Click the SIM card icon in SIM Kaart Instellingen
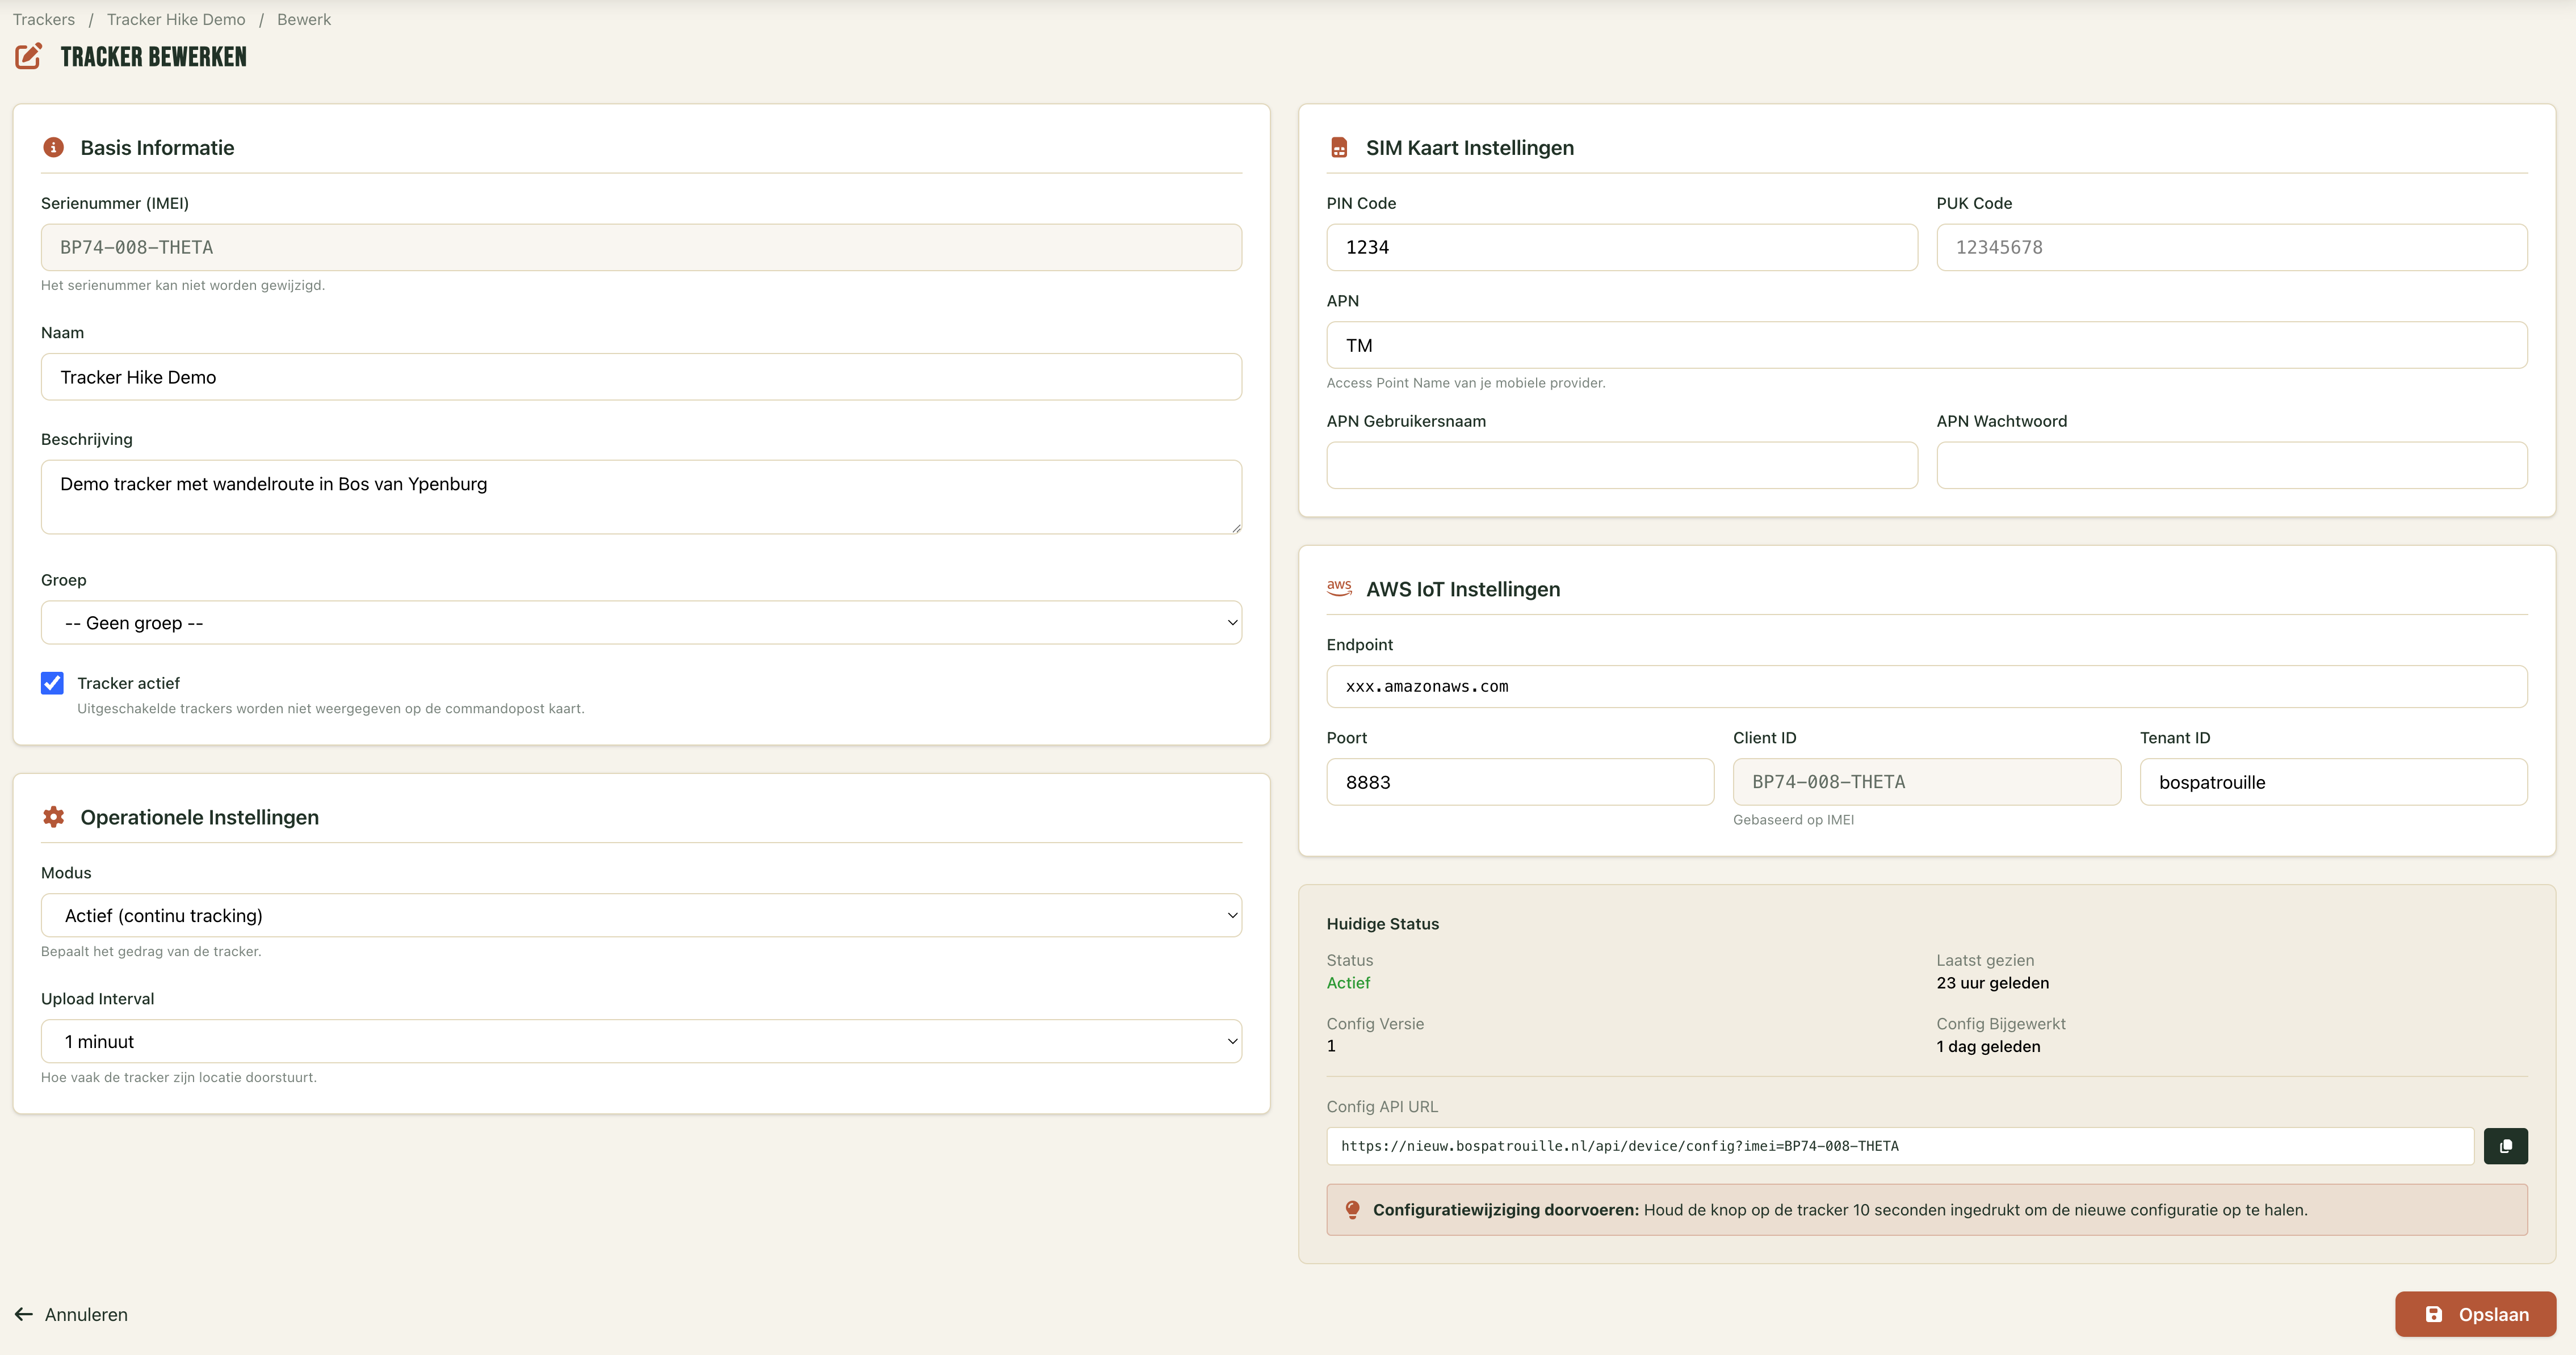2576x1355 pixels. click(1339, 148)
